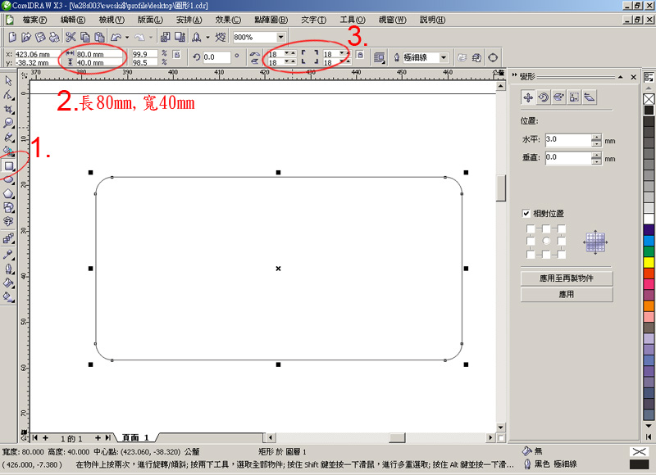The height and width of the screenshot is (475, 656).
Task: Select the Text tool
Action: (x=8, y=221)
